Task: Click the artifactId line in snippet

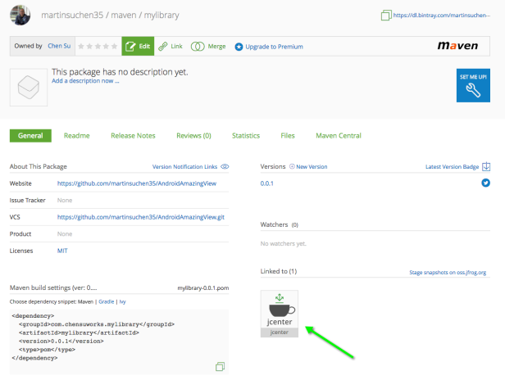Action: click(x=79, y=332)
